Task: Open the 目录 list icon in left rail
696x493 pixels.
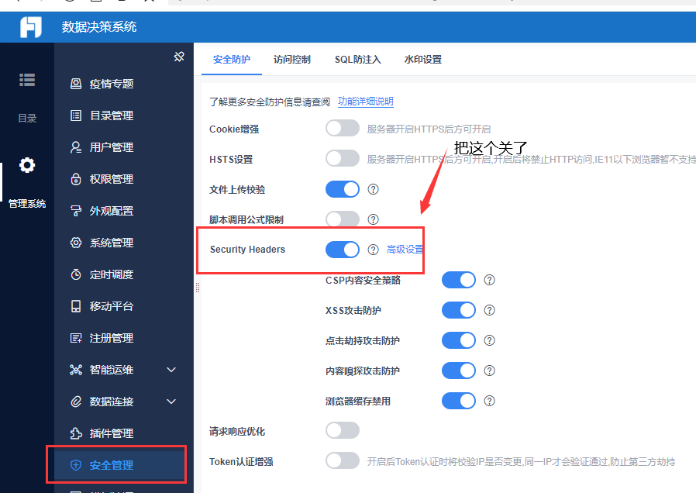Action: 27,80
